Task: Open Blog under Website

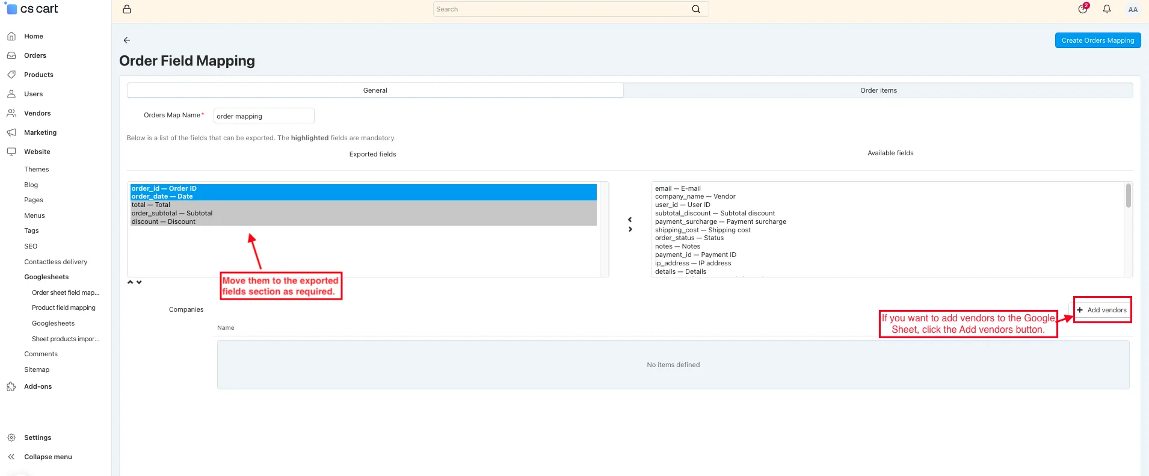Action: (x=31, y=185)
